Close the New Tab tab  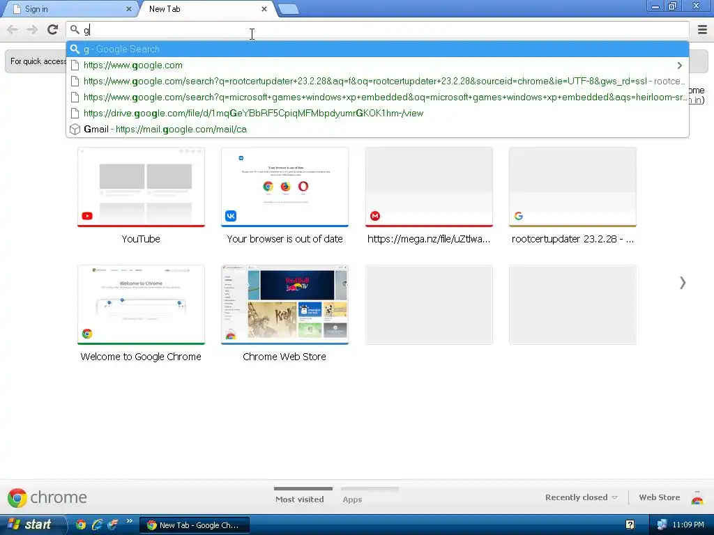(x=264, y=9)
